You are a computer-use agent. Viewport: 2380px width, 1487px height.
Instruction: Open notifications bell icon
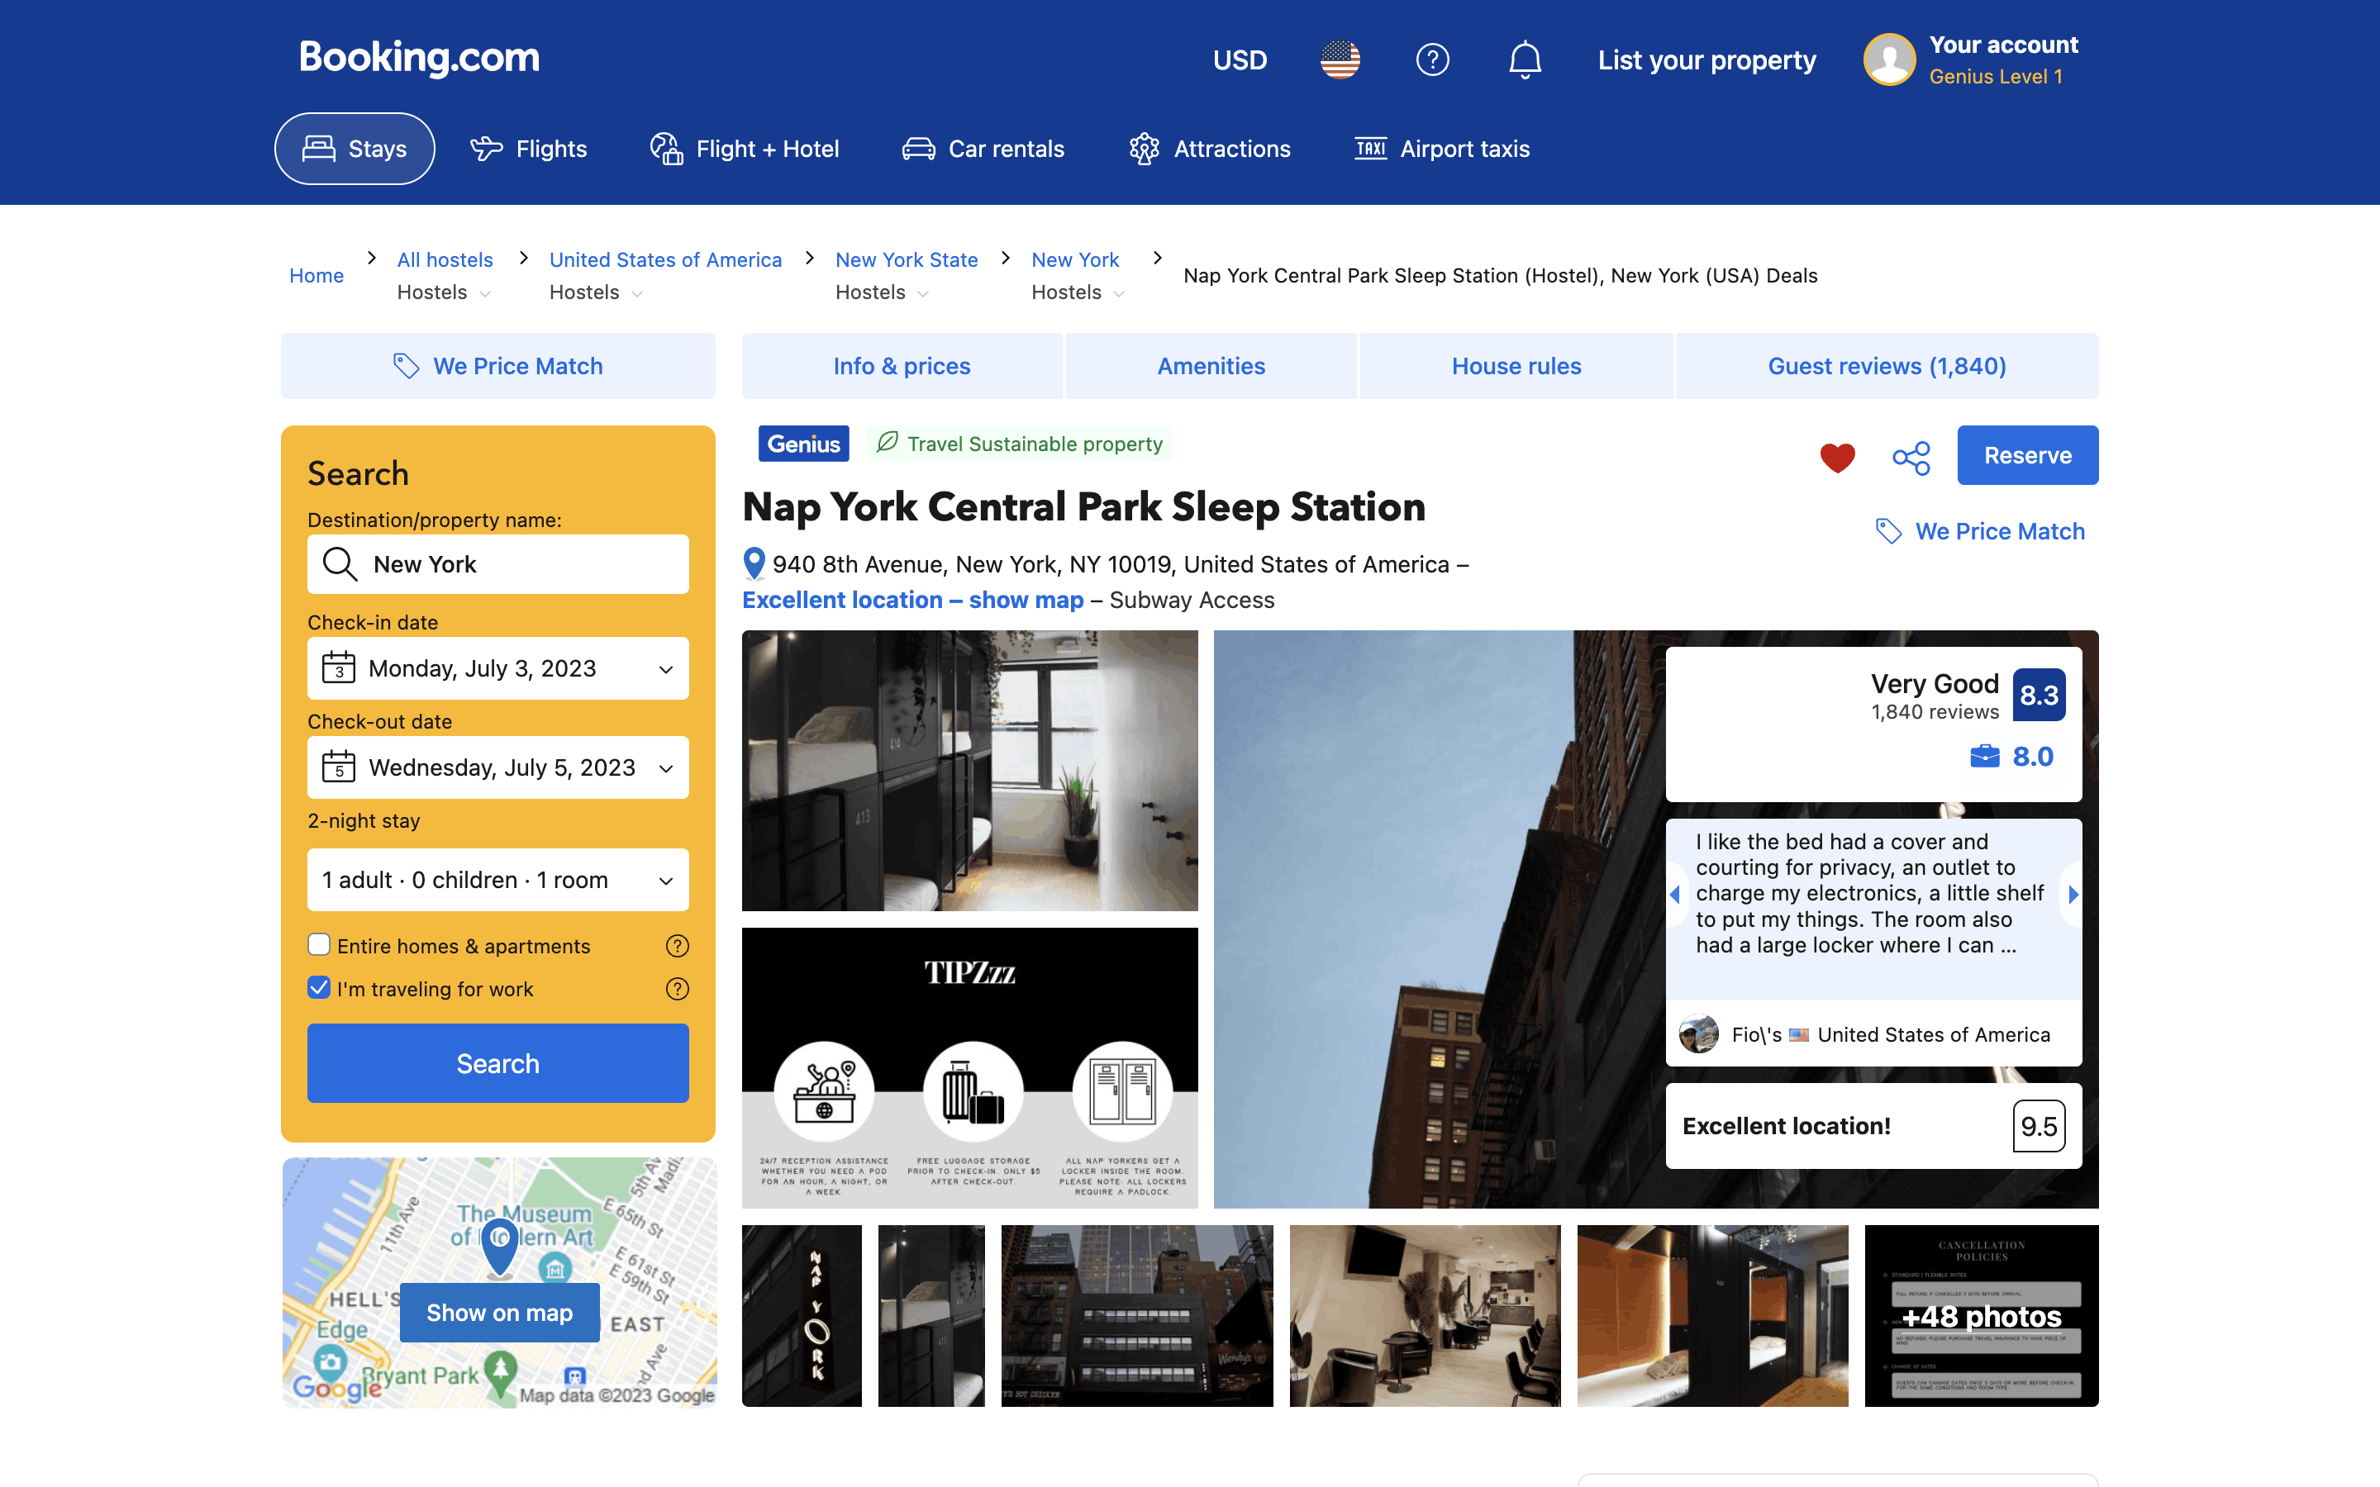click(x=1525, y=60)
